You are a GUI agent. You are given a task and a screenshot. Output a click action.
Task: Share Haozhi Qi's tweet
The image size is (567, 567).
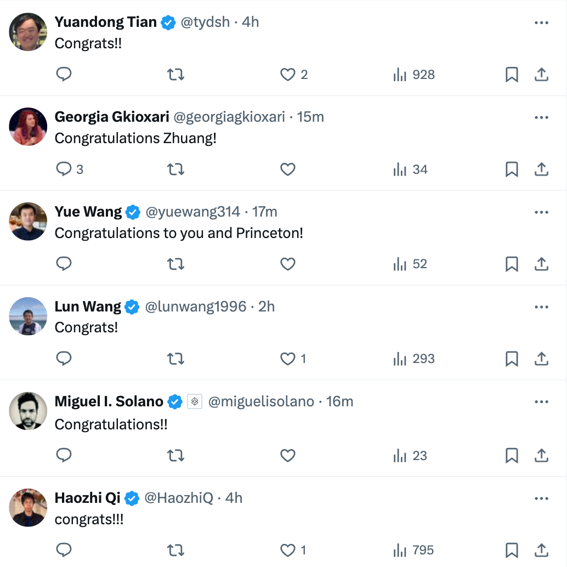541,550
